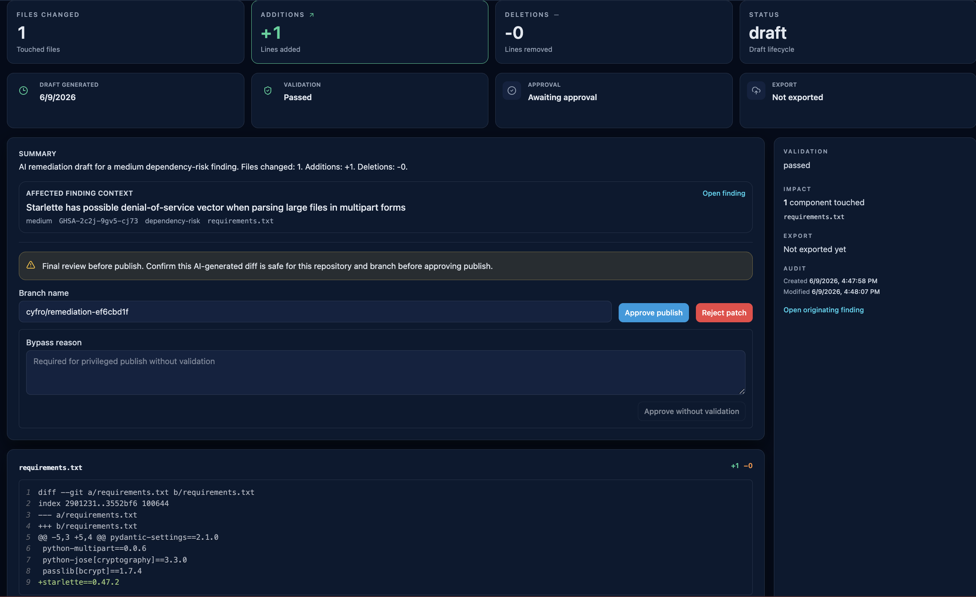
Task: Click the cloud upload icon beside Export
Action: (756, 91)
